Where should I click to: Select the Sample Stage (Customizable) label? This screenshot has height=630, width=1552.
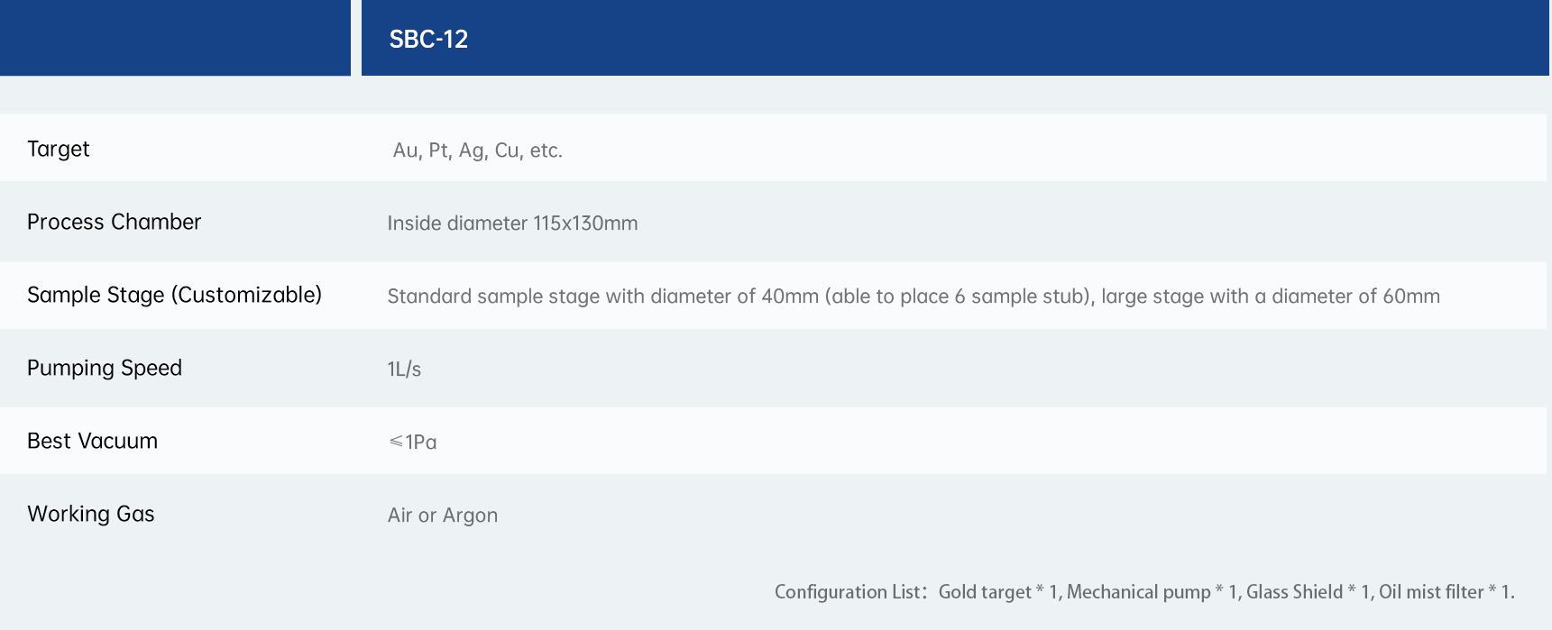pos(174,295)
